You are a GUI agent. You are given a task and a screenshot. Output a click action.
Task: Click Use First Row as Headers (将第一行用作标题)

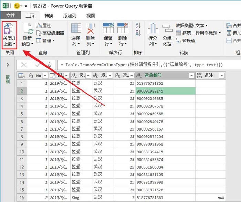198,33
